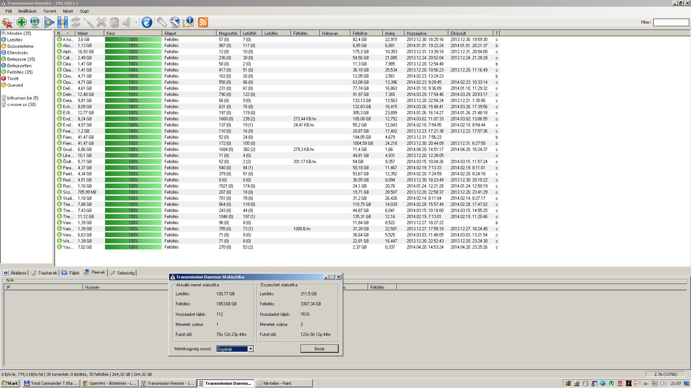Screen dimensions: 691x388
Task: Sort by the Megosztók column header
Action: pos(228,33)
